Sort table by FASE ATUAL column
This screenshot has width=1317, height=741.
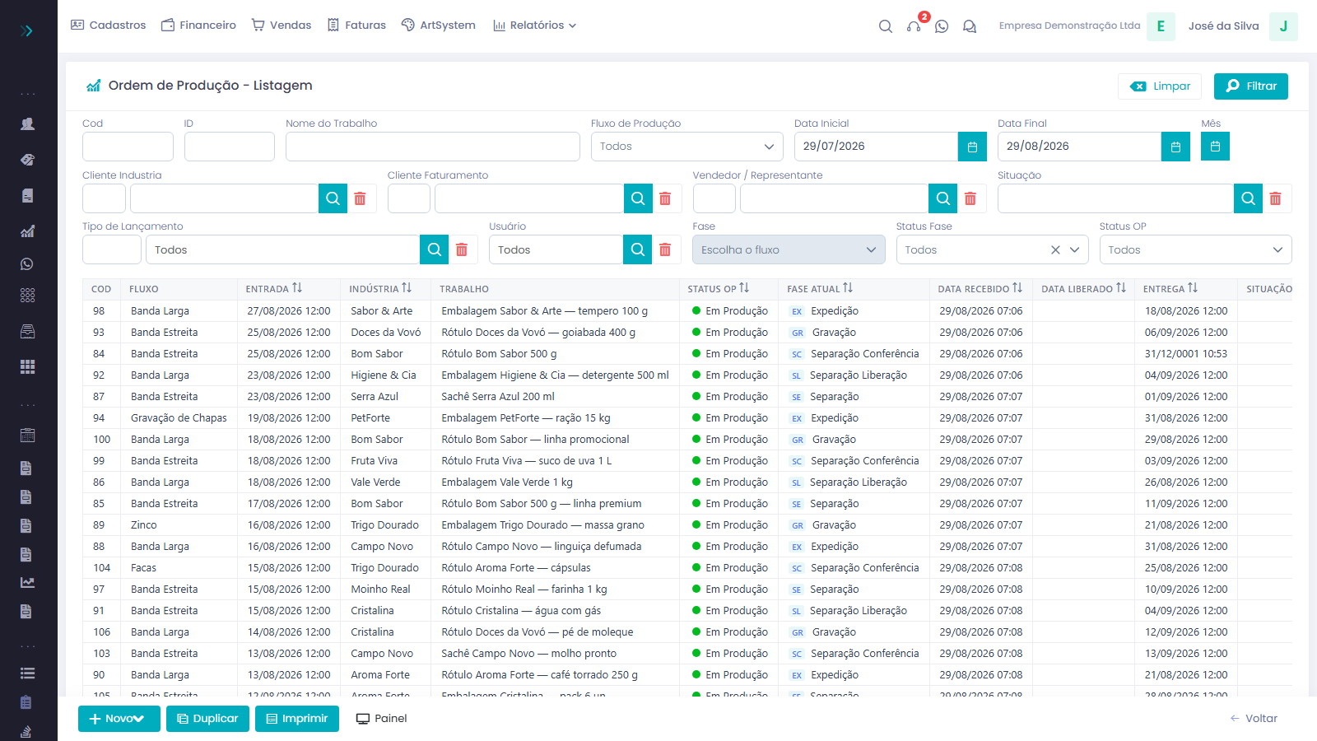coord(820,289)
